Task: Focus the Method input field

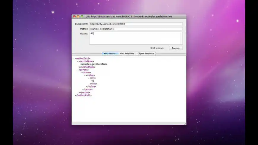Action: pyautogui.click(x=136, y=29)
